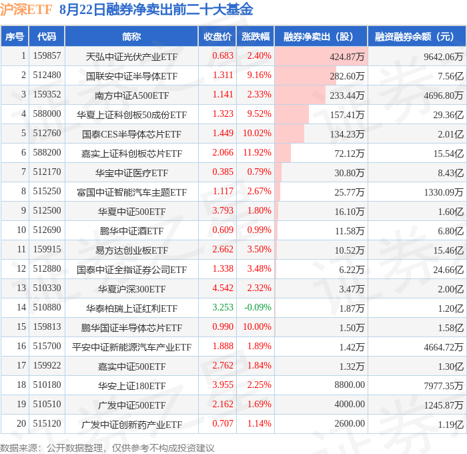Click the closing price 4.542
The image size is (467, 454).
223,288
